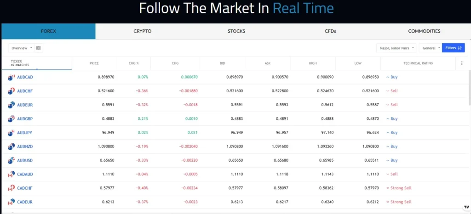Click the blue Filters button
The image size is (471, 214).
pyautogui.click(x=453, y=48)
